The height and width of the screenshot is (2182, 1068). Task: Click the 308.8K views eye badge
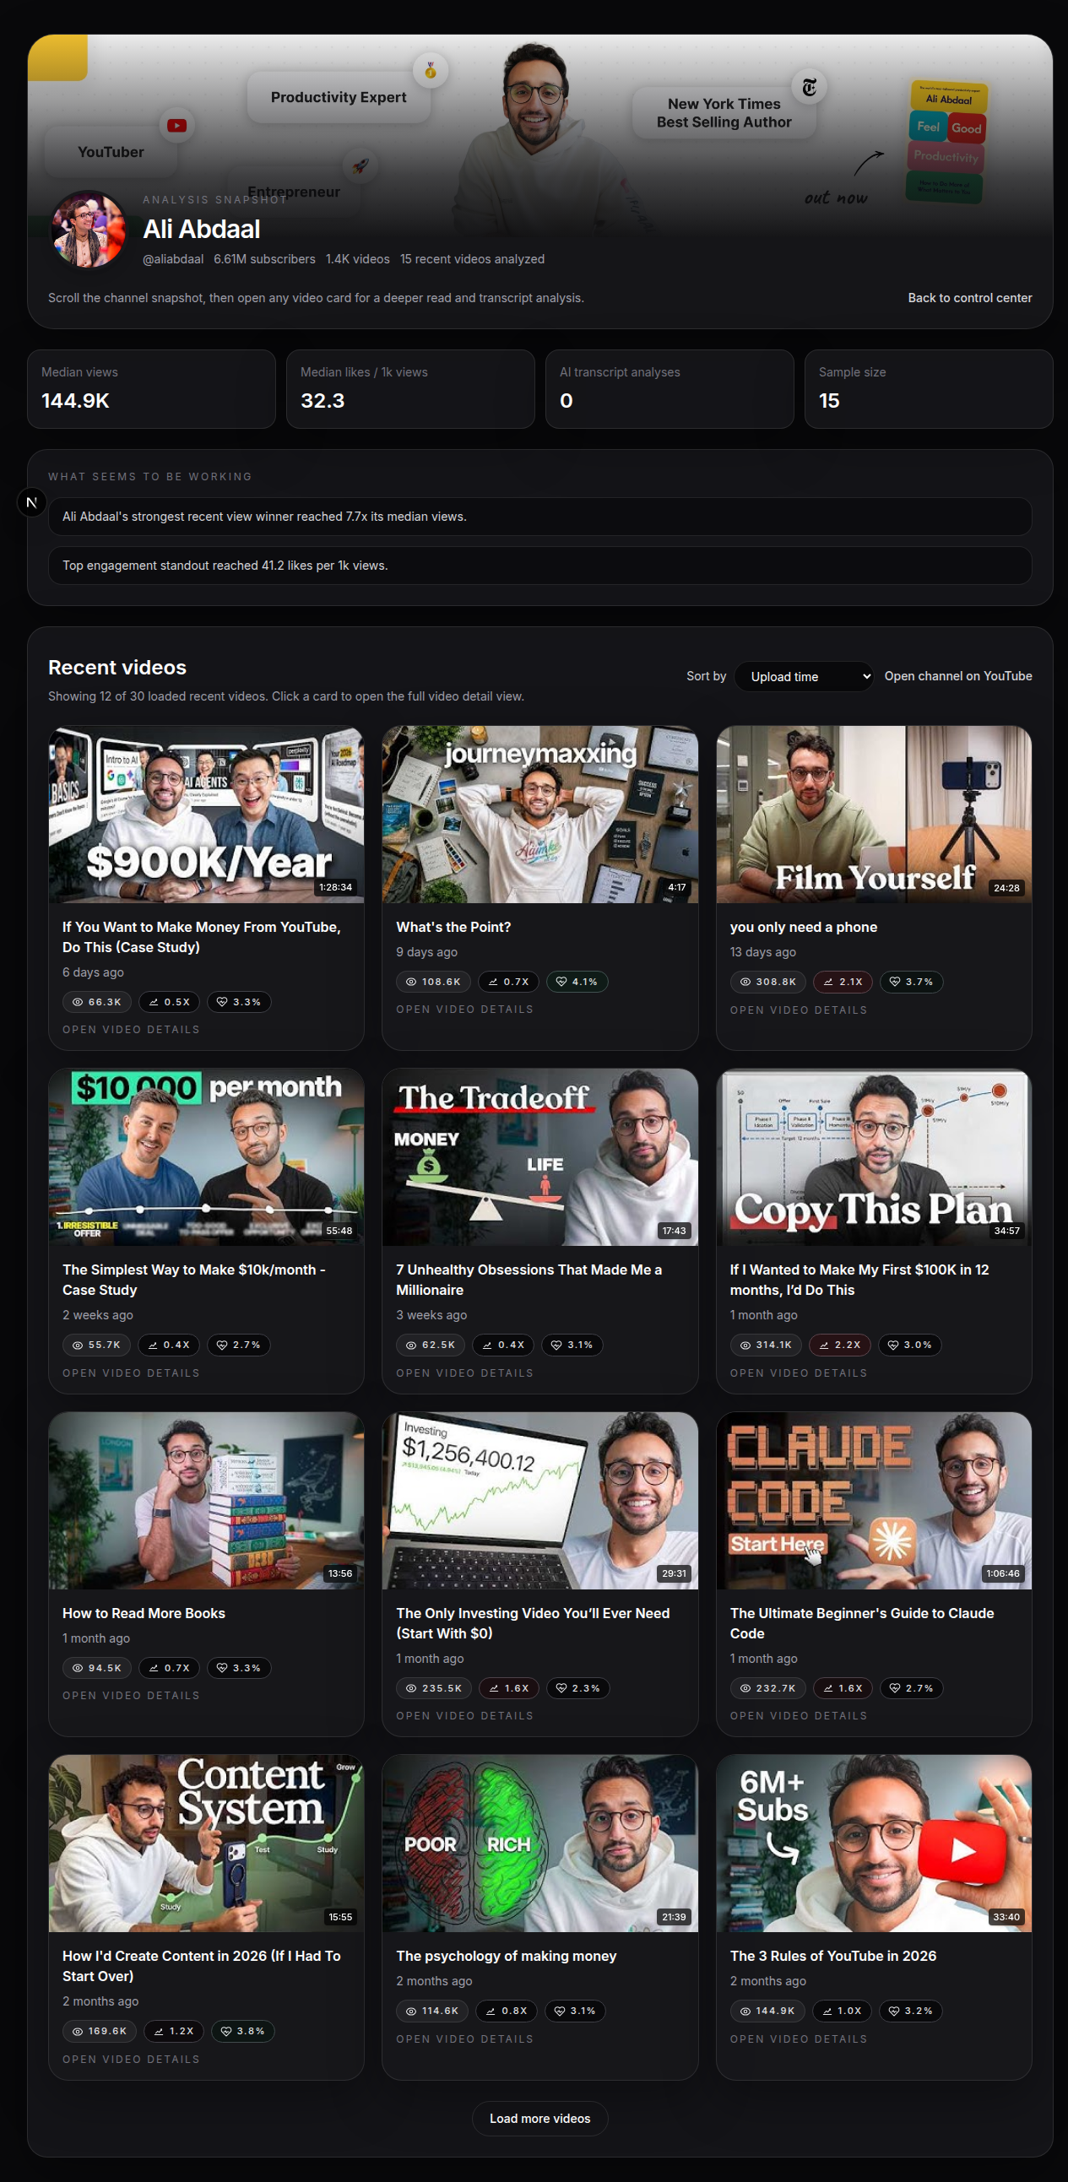pyautogui.click(x=767, y=982)
